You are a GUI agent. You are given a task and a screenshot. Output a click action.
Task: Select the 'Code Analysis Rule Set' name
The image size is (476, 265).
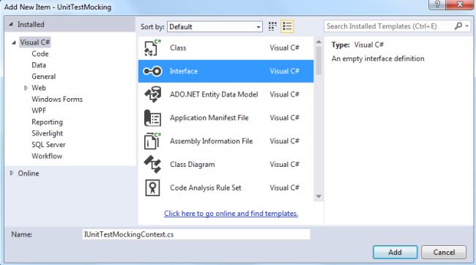pyautogui.click(x=206, y=188)
